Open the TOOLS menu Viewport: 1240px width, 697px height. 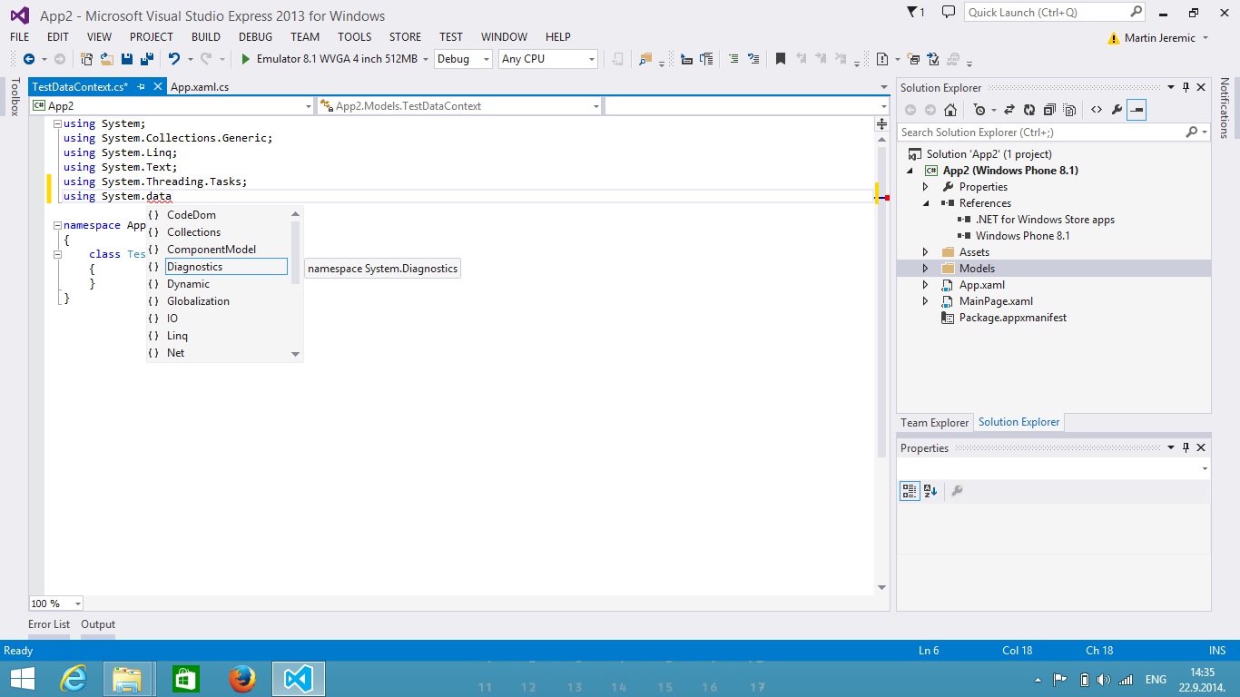coord(355,37)
